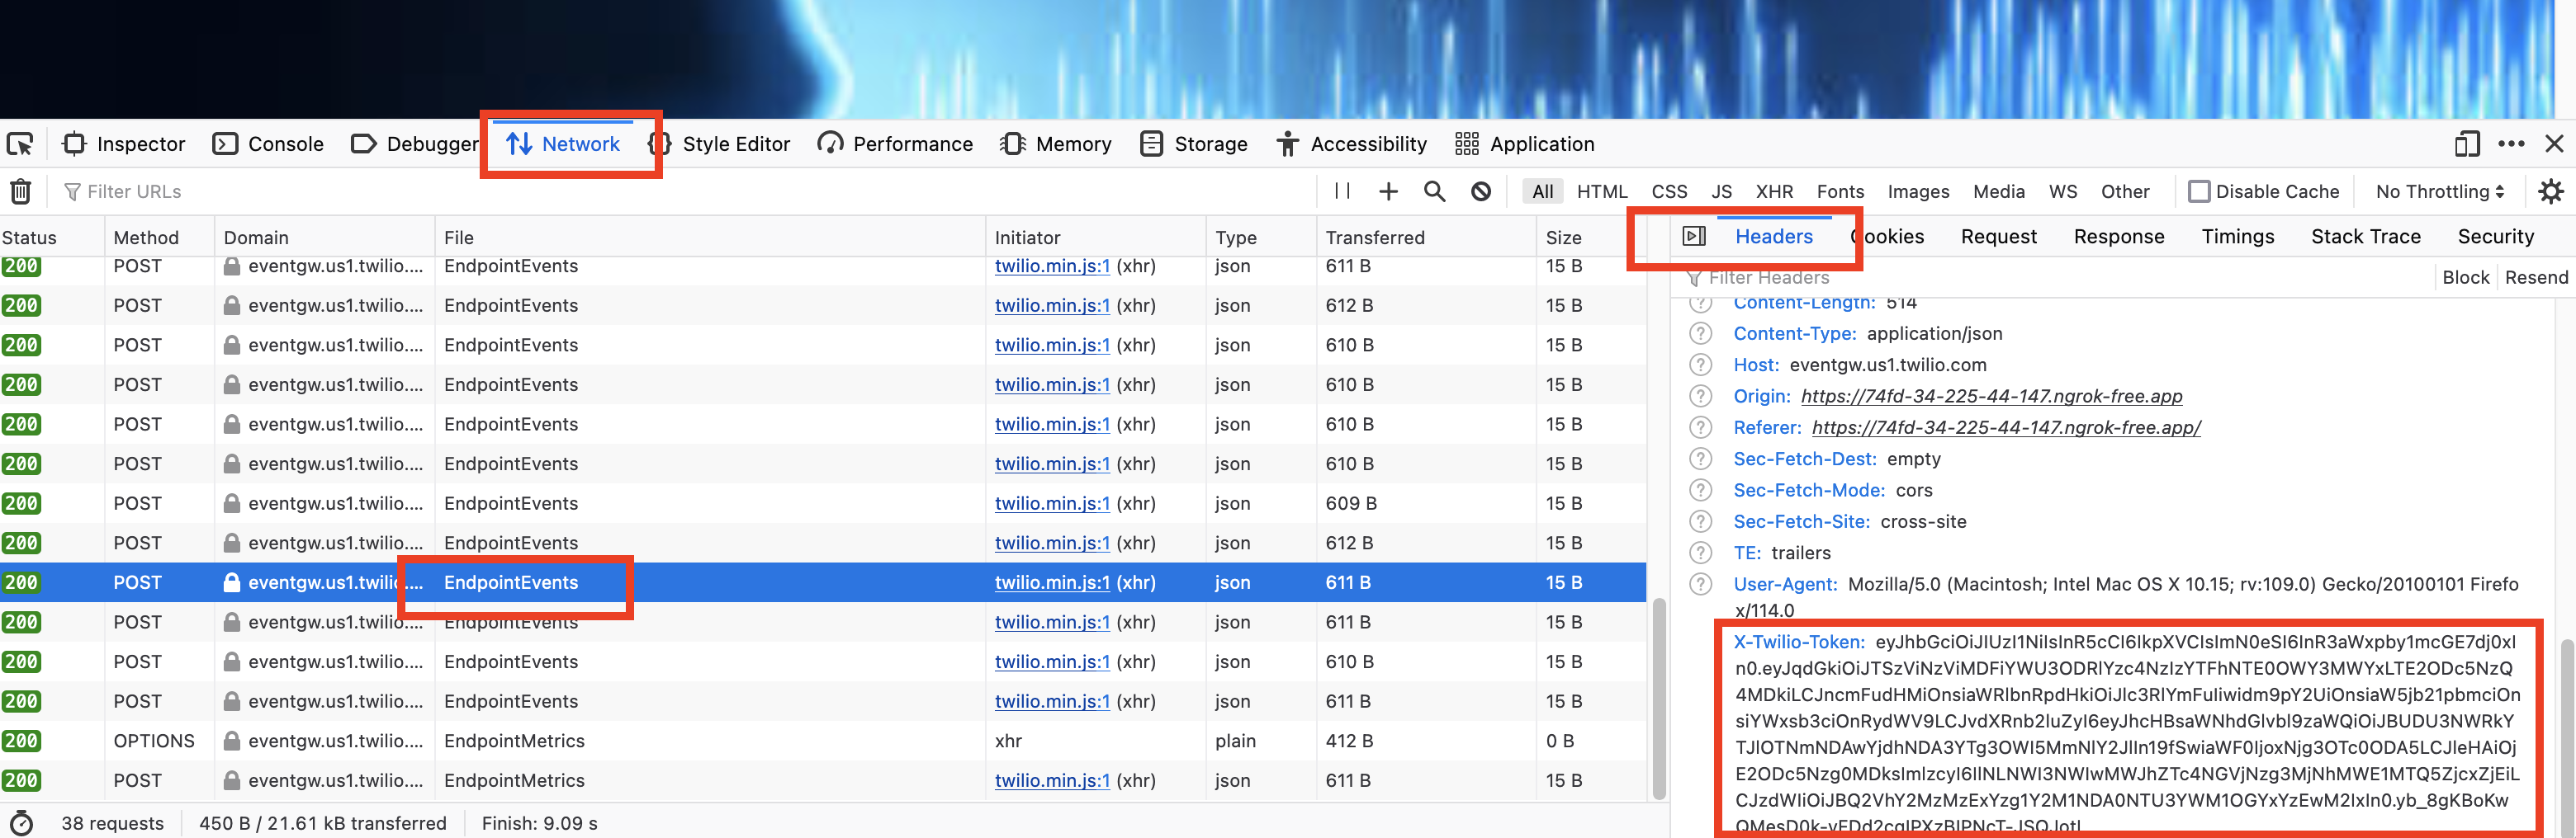Sort by Initiator column header
Image resolution: width=2576 pixels, height=838 pixels.
point(1095,238)
